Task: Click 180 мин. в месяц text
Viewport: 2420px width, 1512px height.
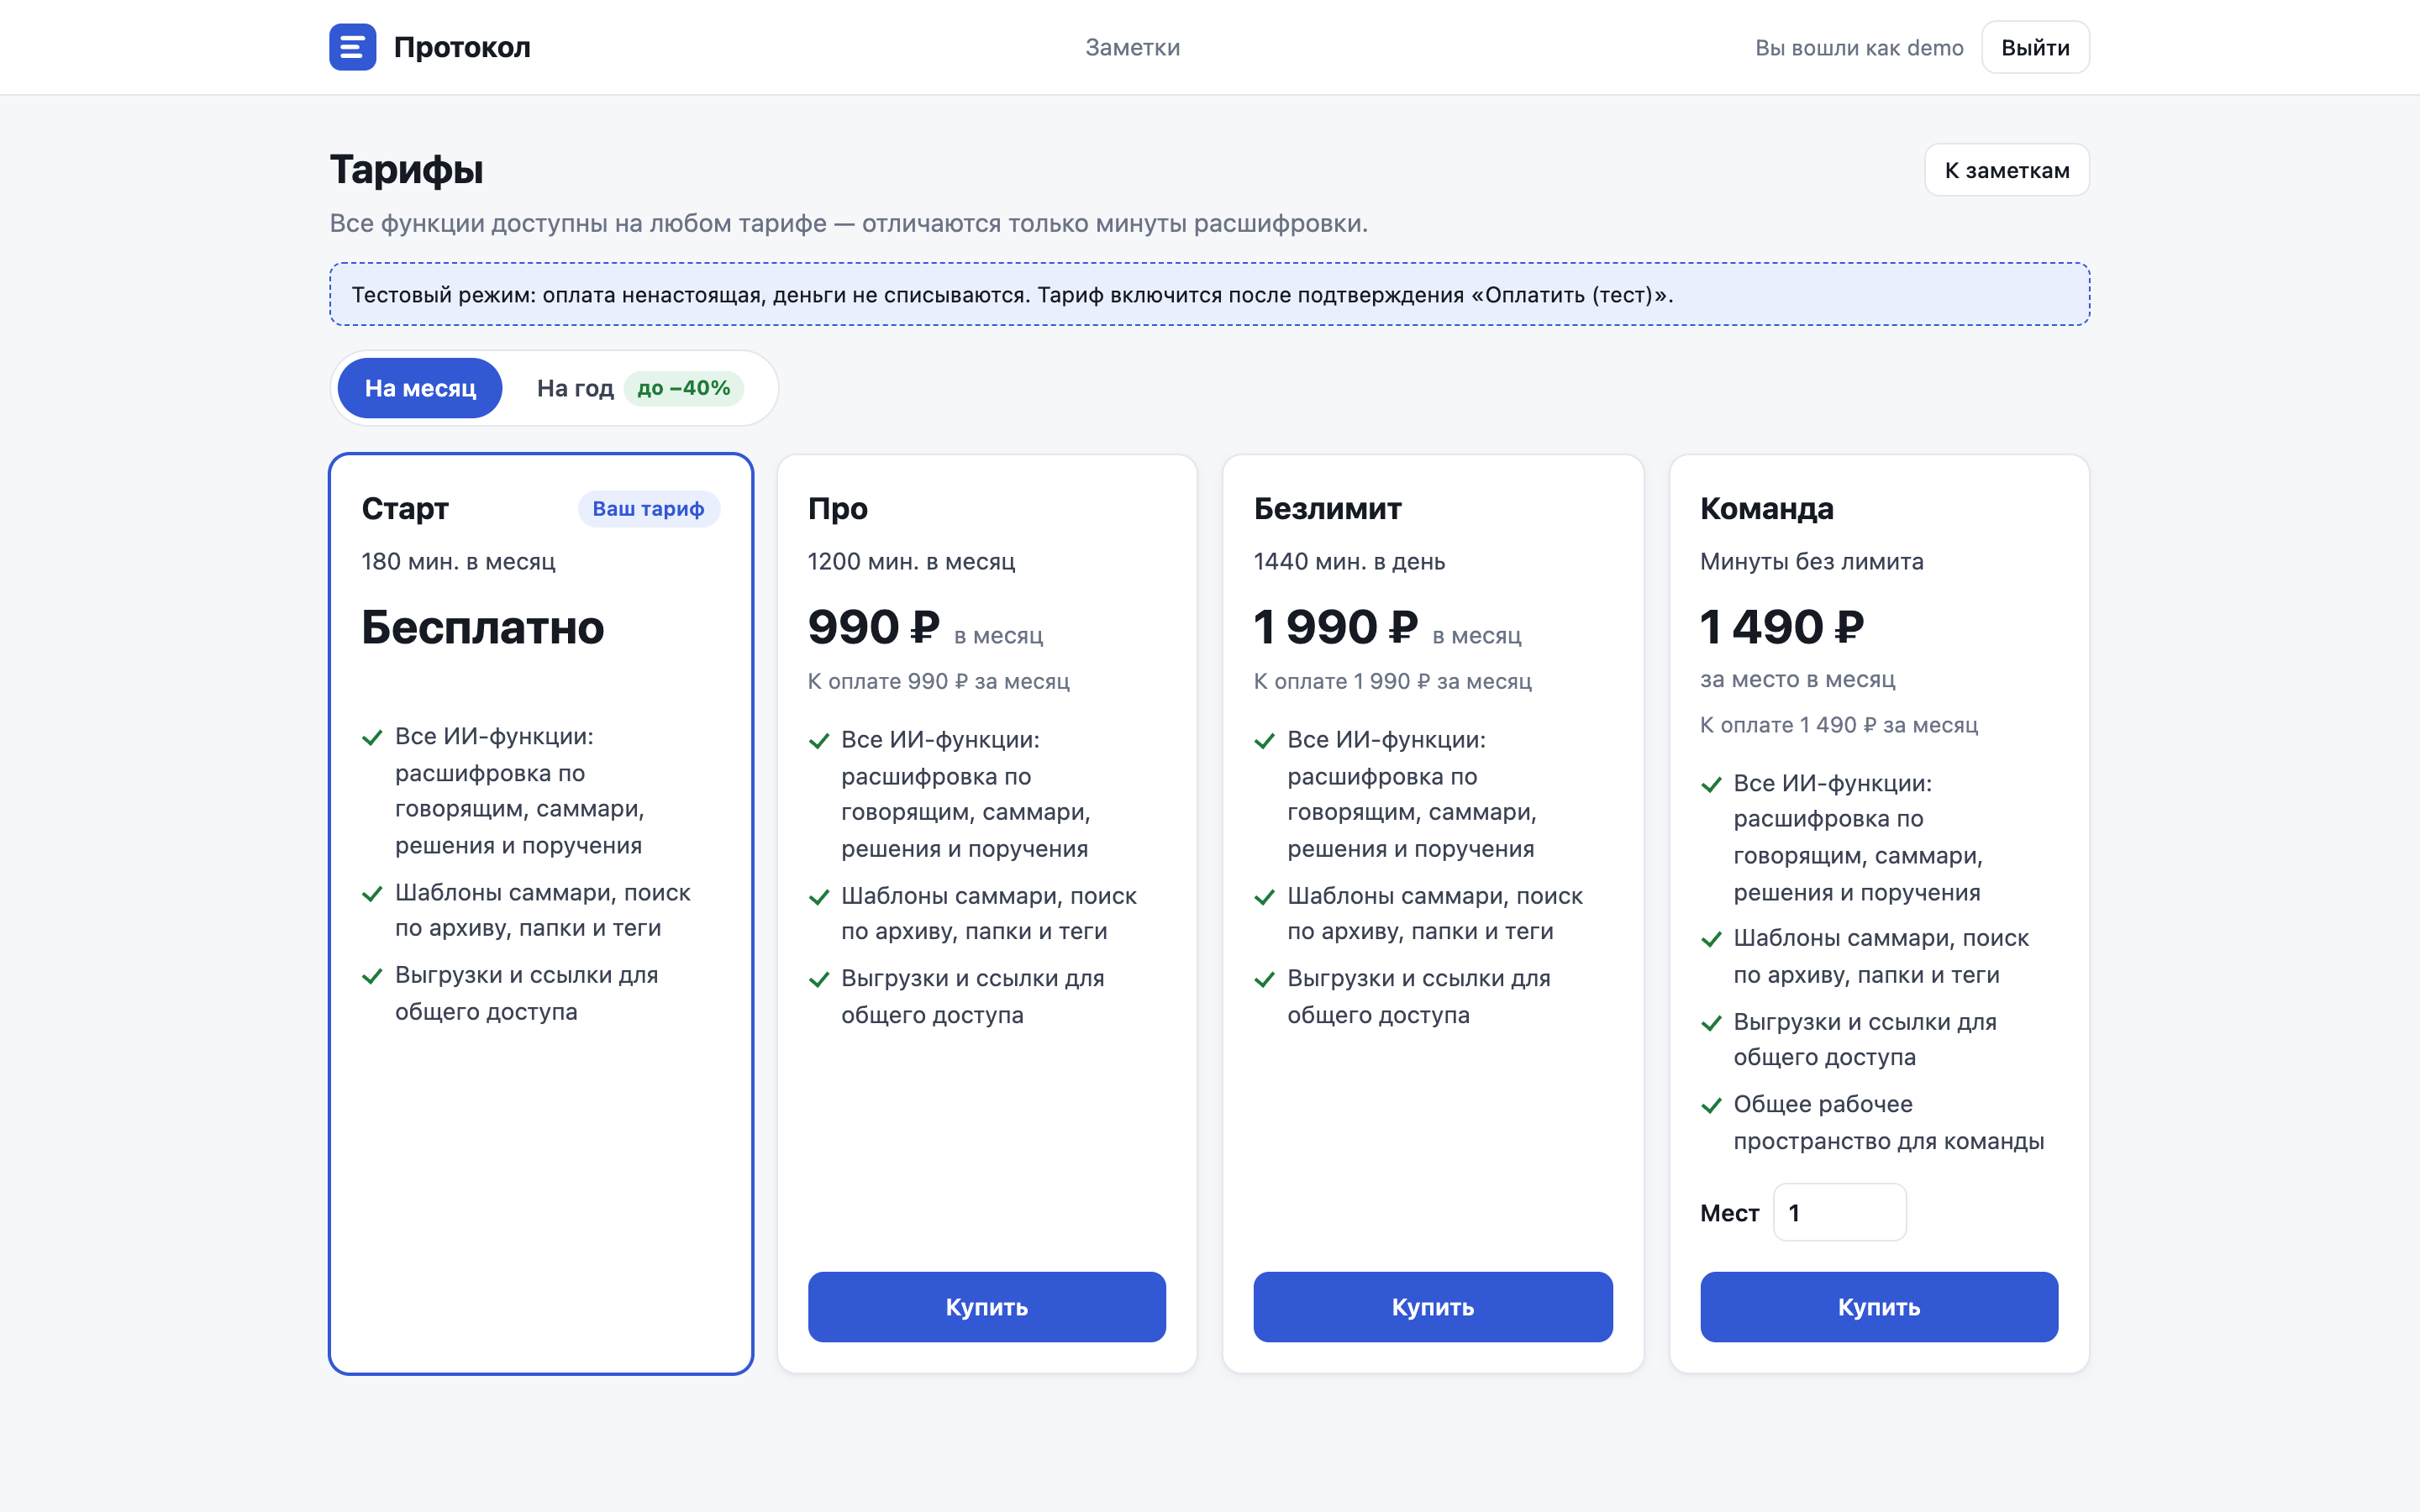Action: click(x=458, y=562)
